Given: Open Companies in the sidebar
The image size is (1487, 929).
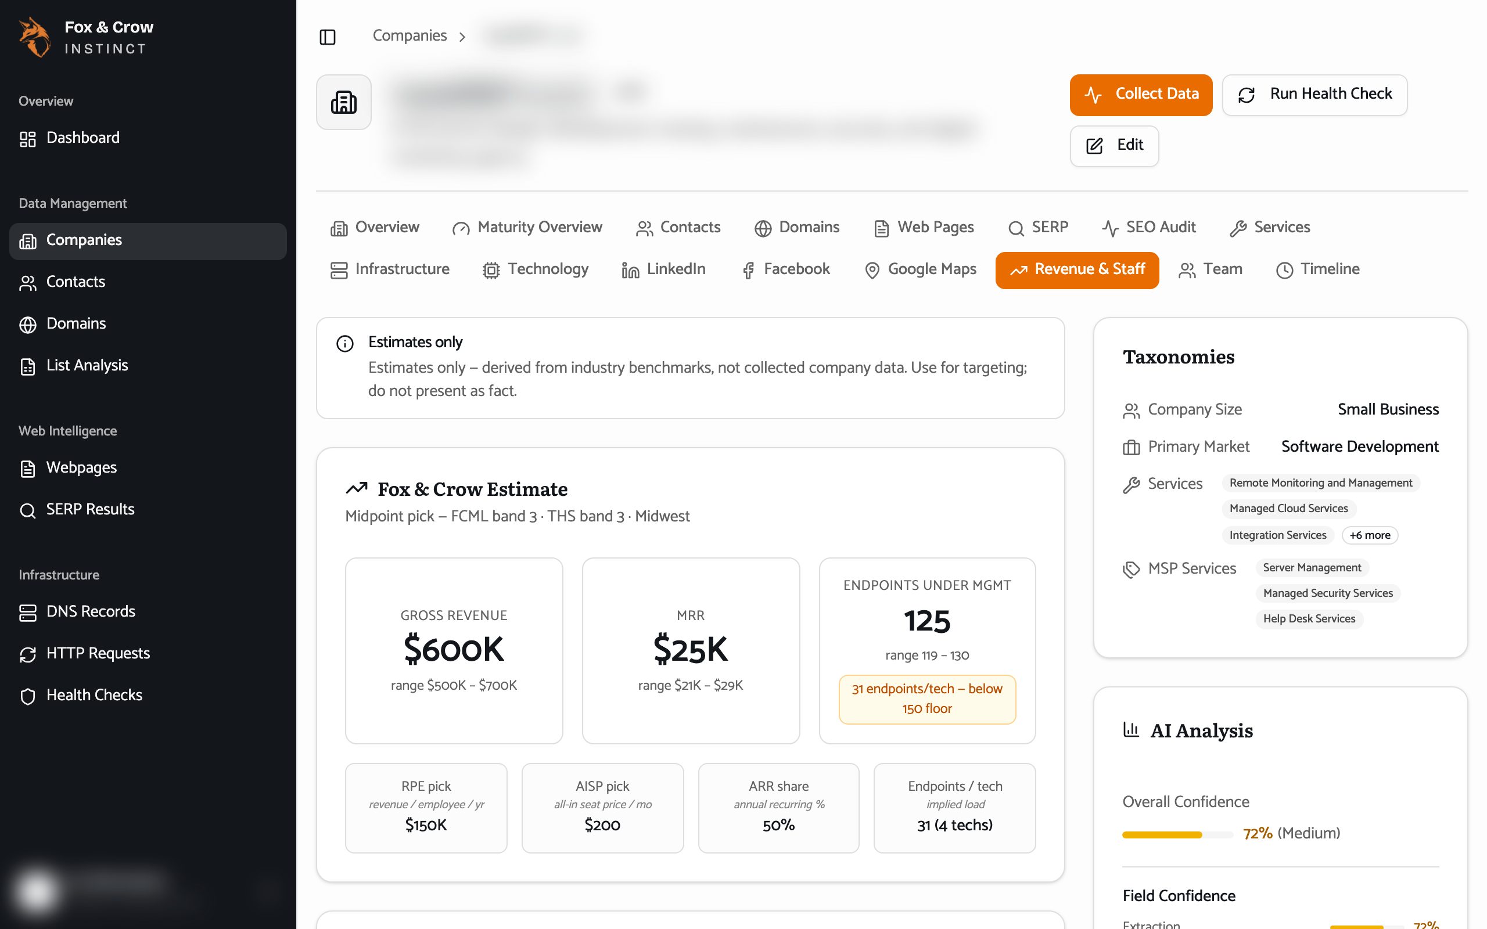Looking at the screenshot, I should coord(148,241).
